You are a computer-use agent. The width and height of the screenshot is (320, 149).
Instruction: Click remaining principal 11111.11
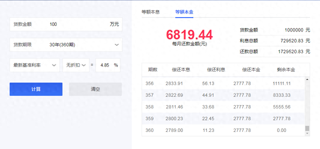click(x=282, y=84)
